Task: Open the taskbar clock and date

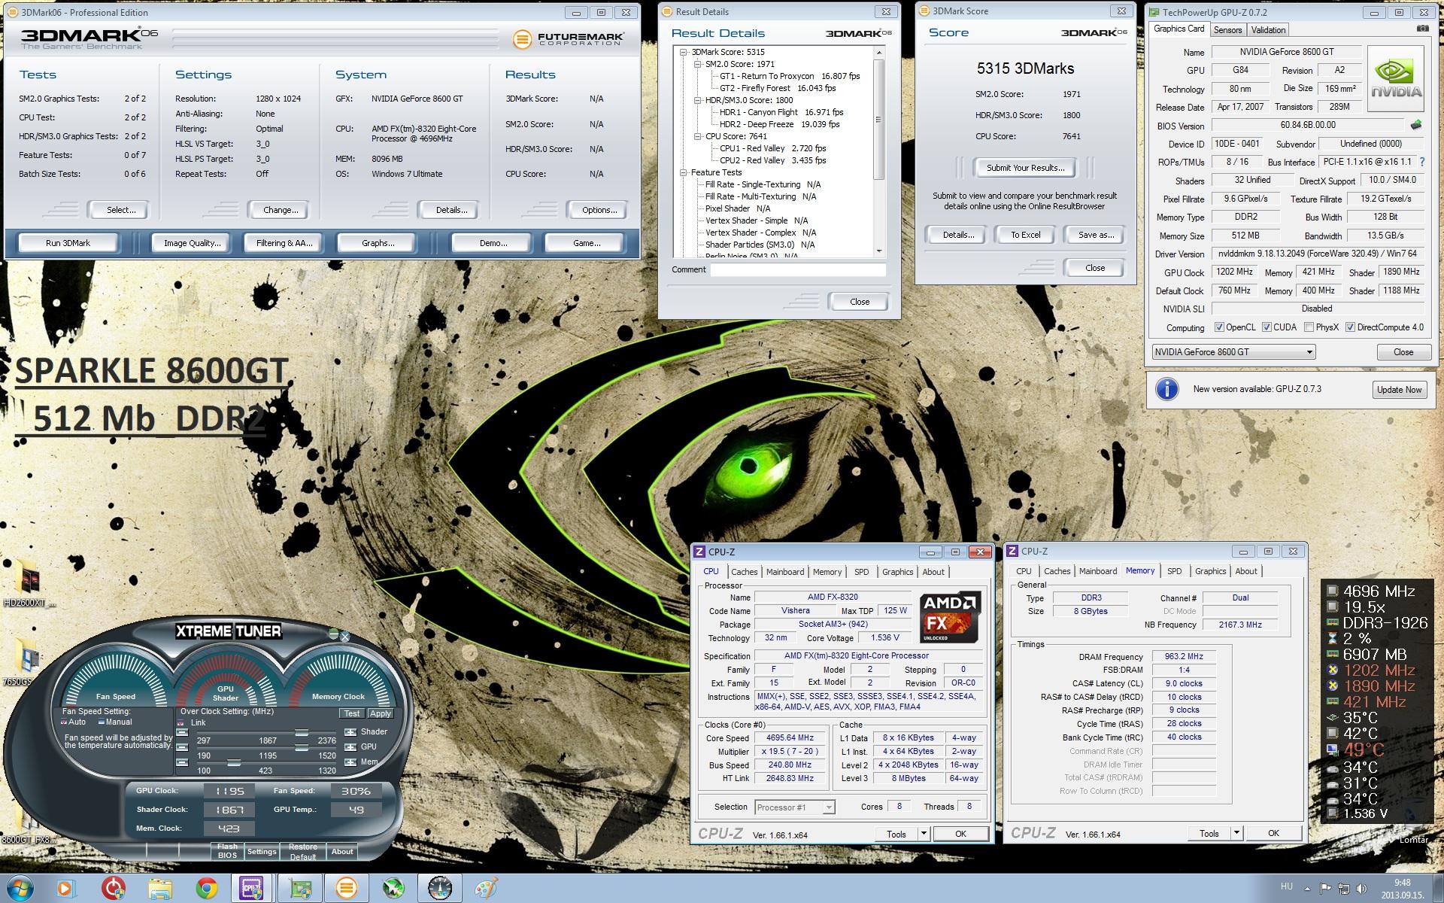Action: pos(1401,889)
